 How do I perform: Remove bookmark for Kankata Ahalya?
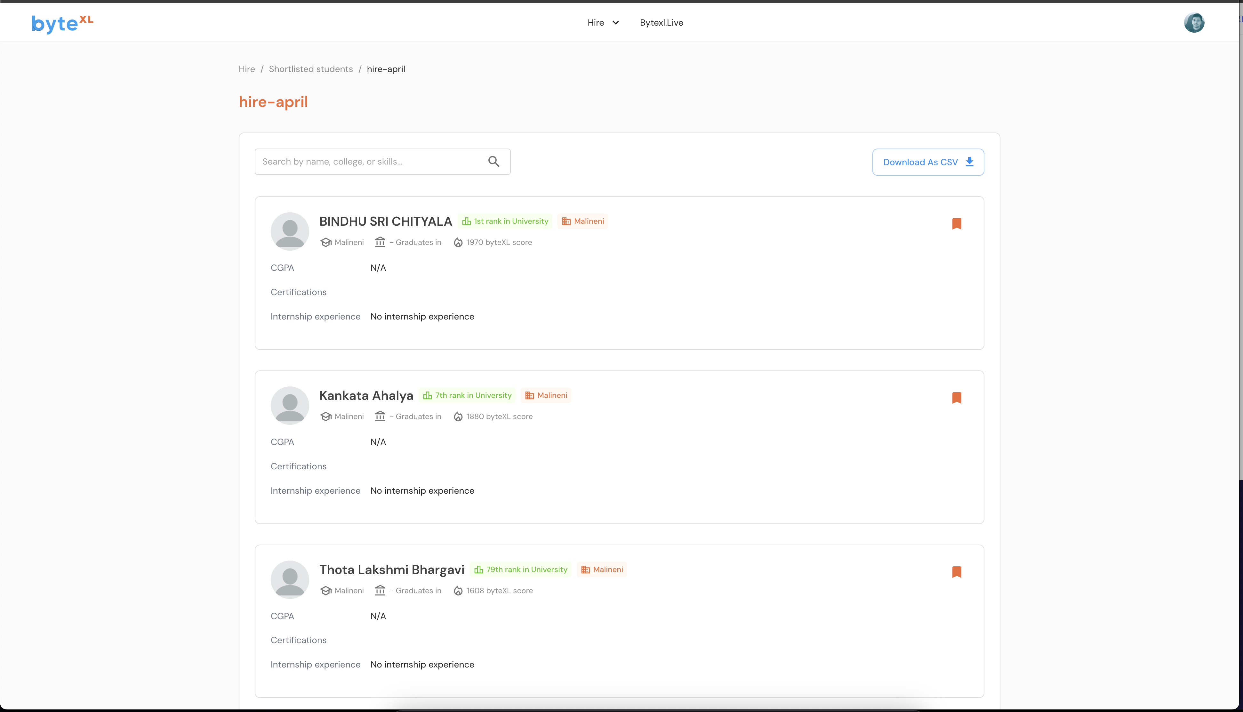(x=957, y=398)
